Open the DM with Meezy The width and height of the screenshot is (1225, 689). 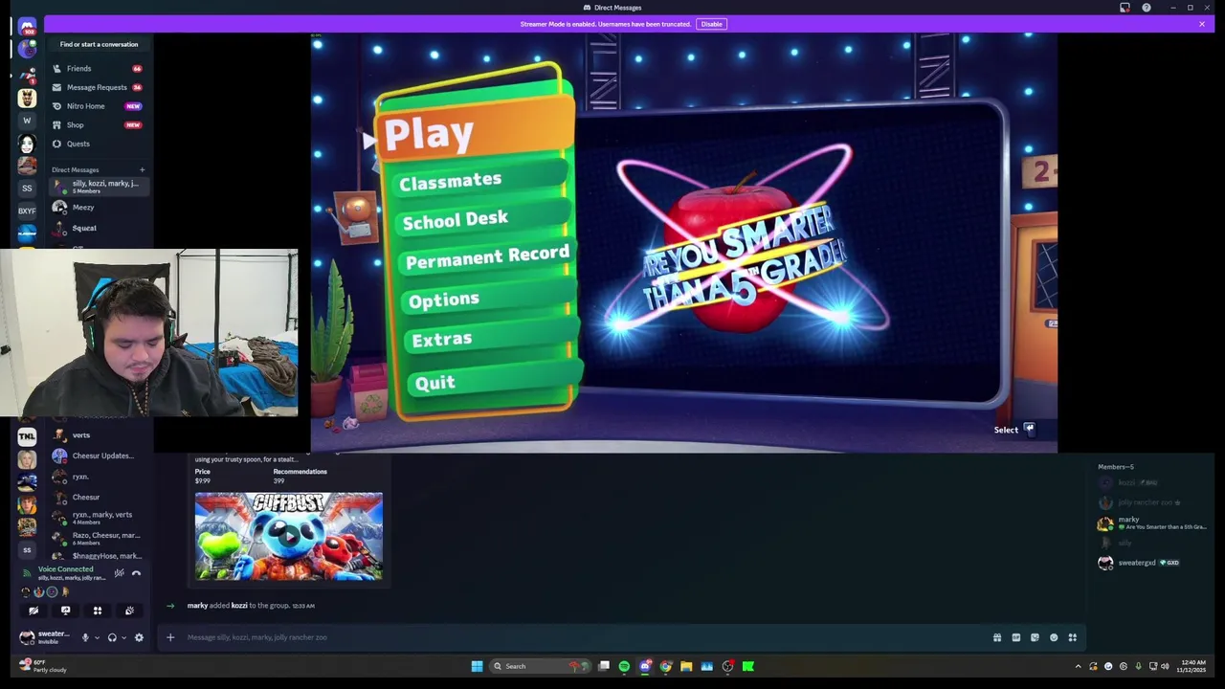[98, 207]
